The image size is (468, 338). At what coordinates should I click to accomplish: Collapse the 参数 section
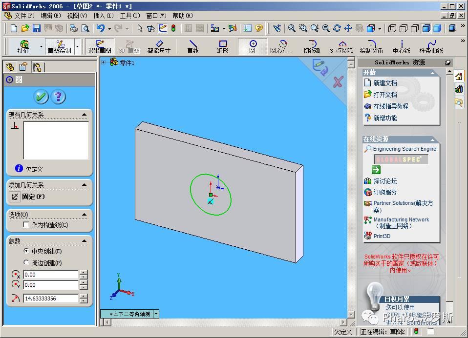84,241
